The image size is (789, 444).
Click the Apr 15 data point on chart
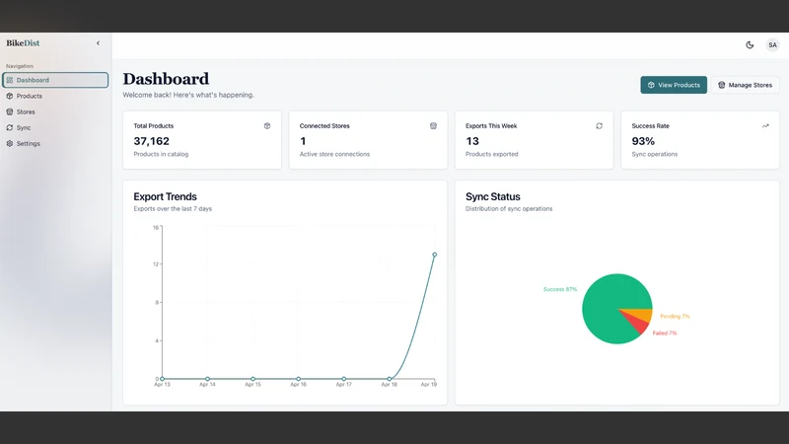tap(253, 379)
